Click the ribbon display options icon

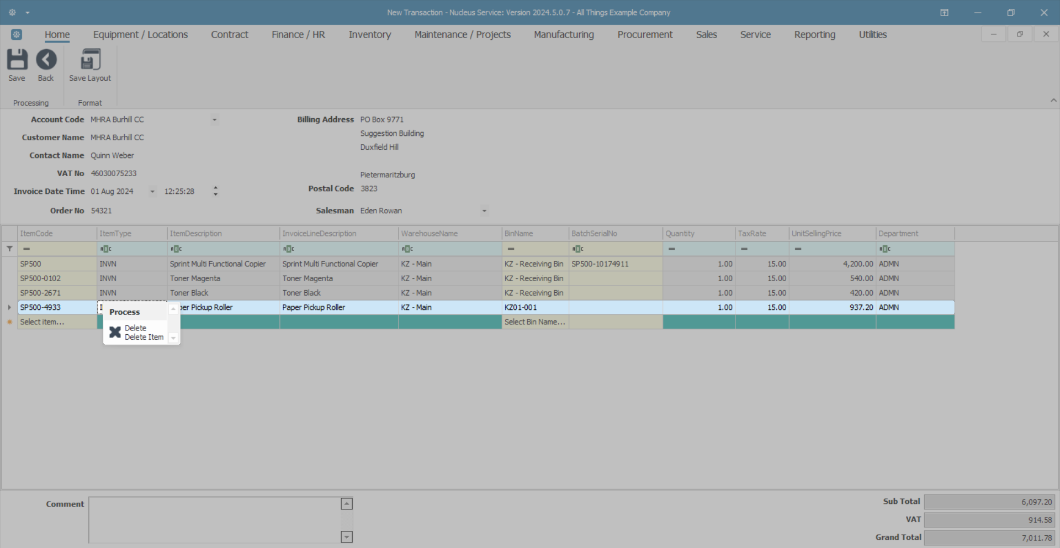pos(944,12)
